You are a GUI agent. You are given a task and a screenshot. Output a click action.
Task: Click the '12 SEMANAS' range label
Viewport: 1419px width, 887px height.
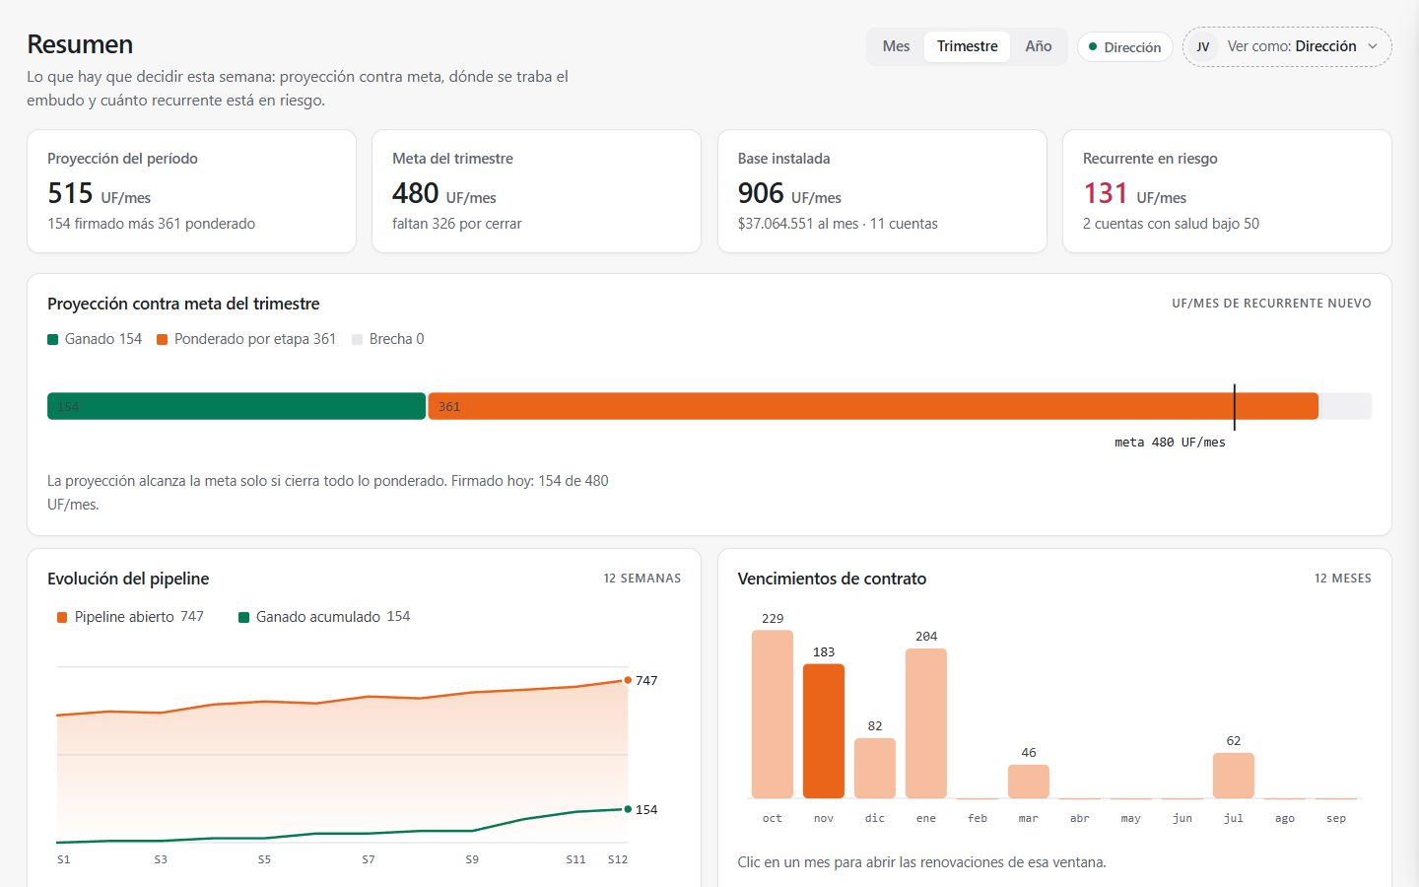tap(642, 579)
